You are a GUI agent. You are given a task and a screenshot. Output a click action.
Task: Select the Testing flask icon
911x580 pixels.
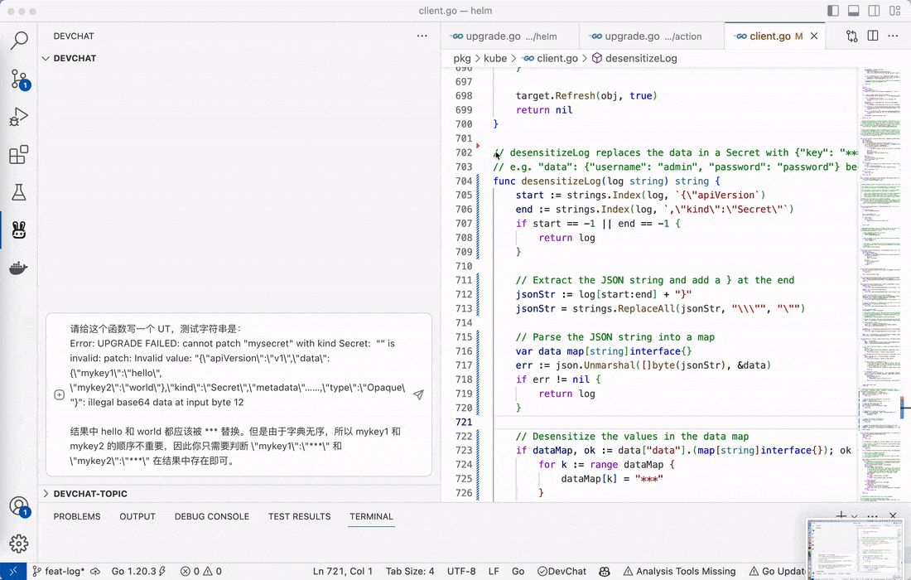[x=19, y=192]
